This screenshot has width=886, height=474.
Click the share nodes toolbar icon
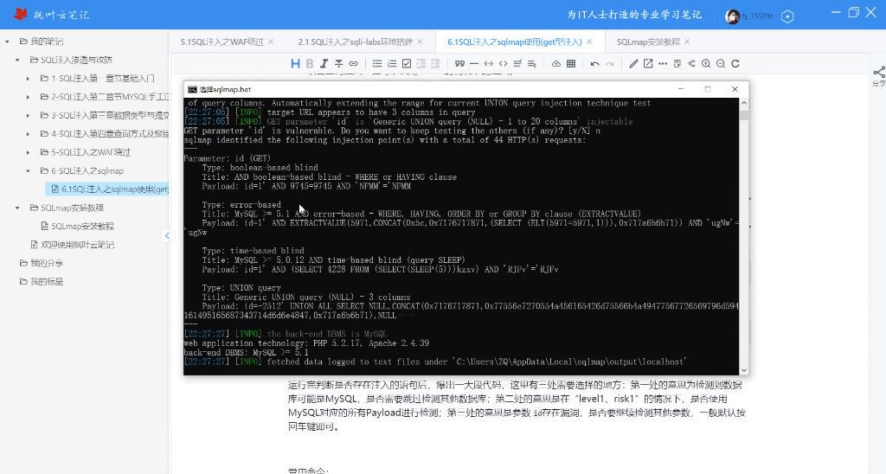[691, 64]
